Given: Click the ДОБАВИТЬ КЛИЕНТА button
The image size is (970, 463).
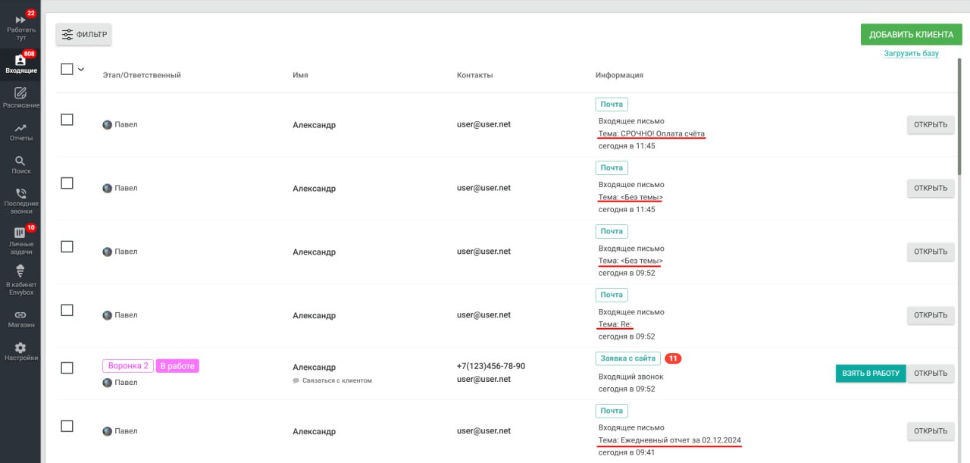Looking at the screenshot, I should coord(911,34).
